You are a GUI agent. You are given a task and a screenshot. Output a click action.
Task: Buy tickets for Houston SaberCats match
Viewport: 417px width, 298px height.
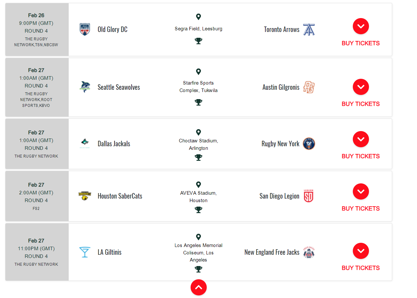coord(361,209)
